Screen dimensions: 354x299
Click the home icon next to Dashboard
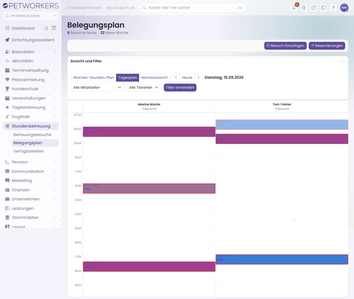46,28
